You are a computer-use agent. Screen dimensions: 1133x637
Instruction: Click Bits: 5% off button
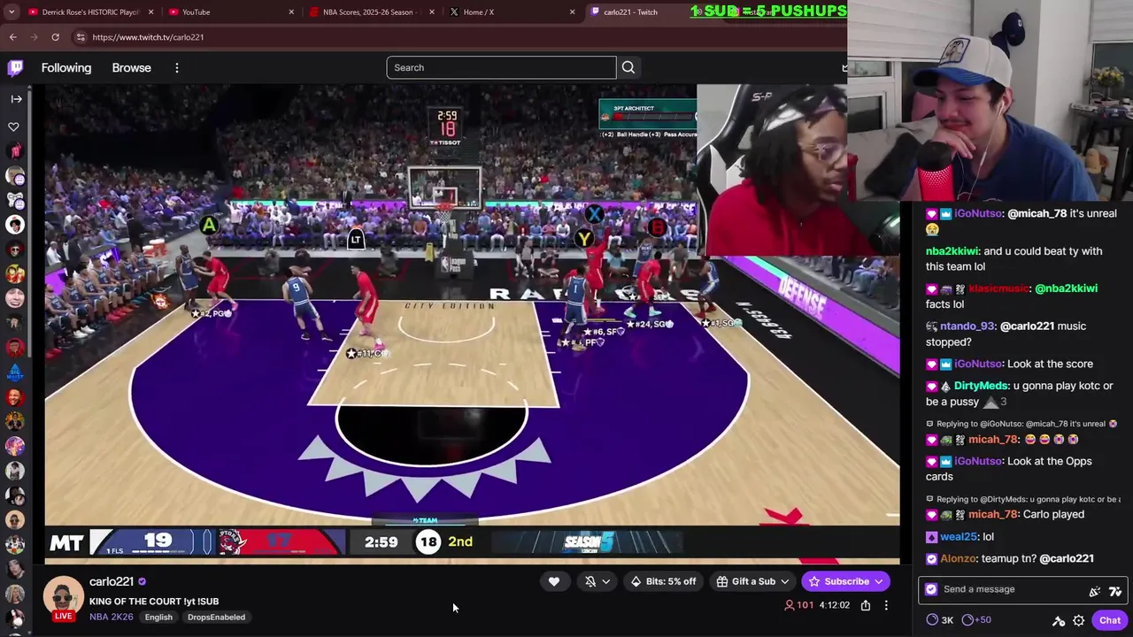[x=663, y=581]
